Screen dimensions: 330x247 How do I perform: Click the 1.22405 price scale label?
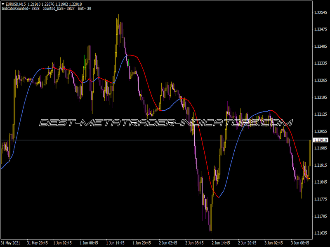tap(321, 47)
